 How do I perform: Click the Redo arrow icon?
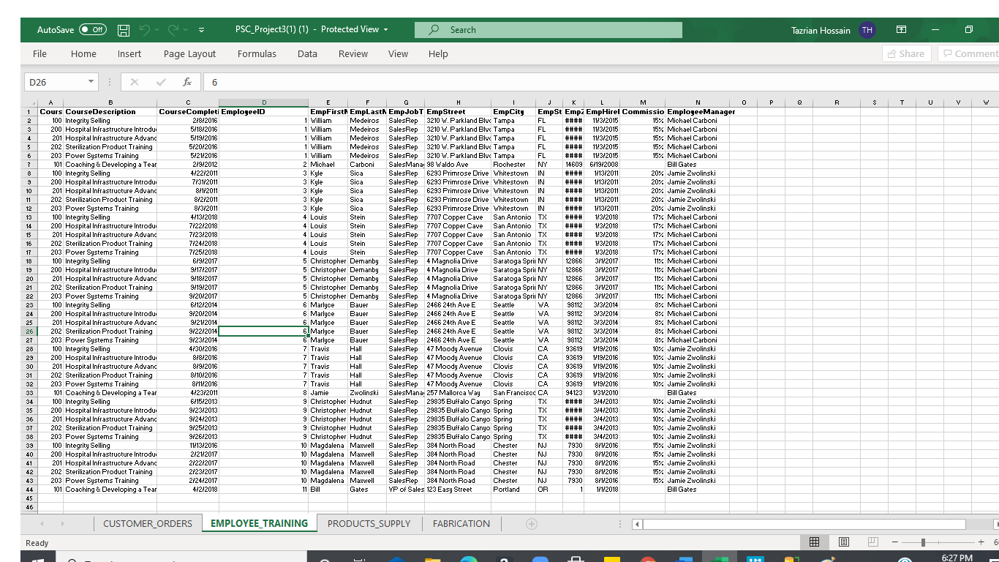(174, 30)
